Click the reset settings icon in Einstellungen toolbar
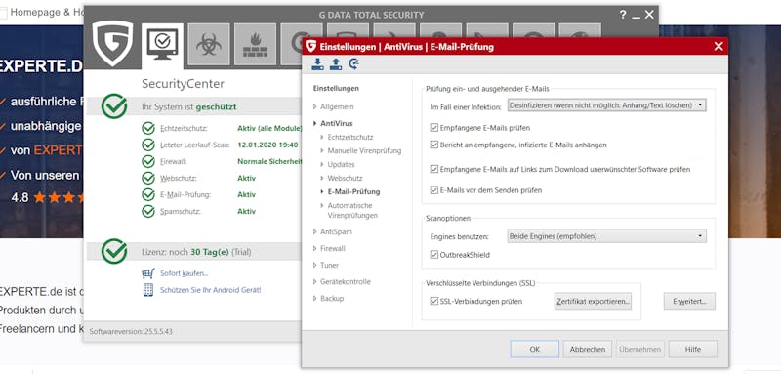781x374 pixels. [x=354, y=64]
